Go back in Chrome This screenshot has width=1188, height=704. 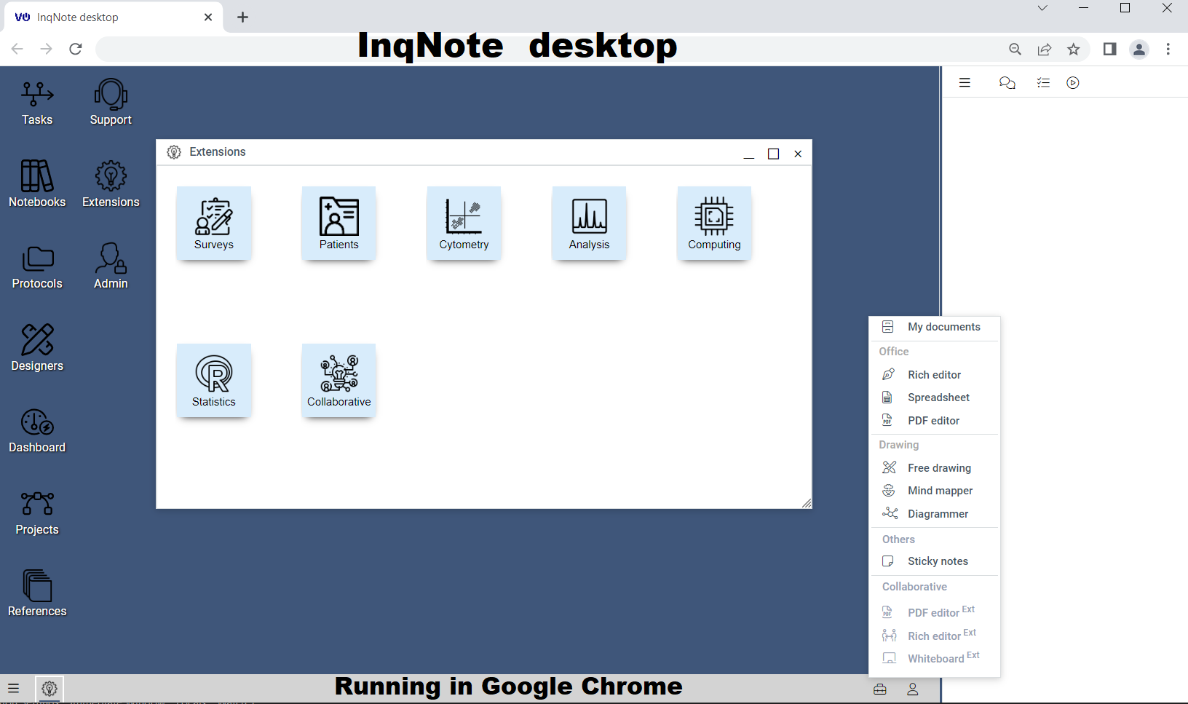17,49
